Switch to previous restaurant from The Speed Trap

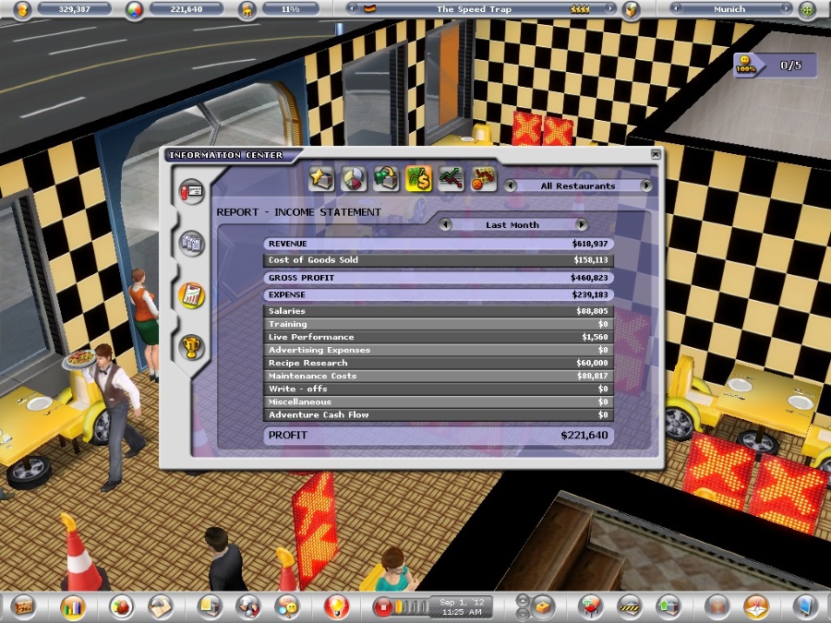(352, 8)
